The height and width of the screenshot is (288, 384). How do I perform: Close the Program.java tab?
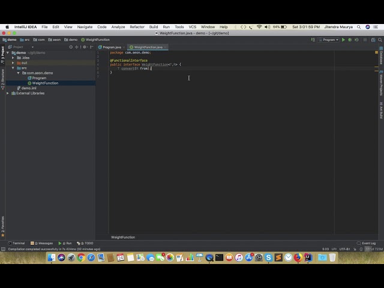tap(124, 47)
